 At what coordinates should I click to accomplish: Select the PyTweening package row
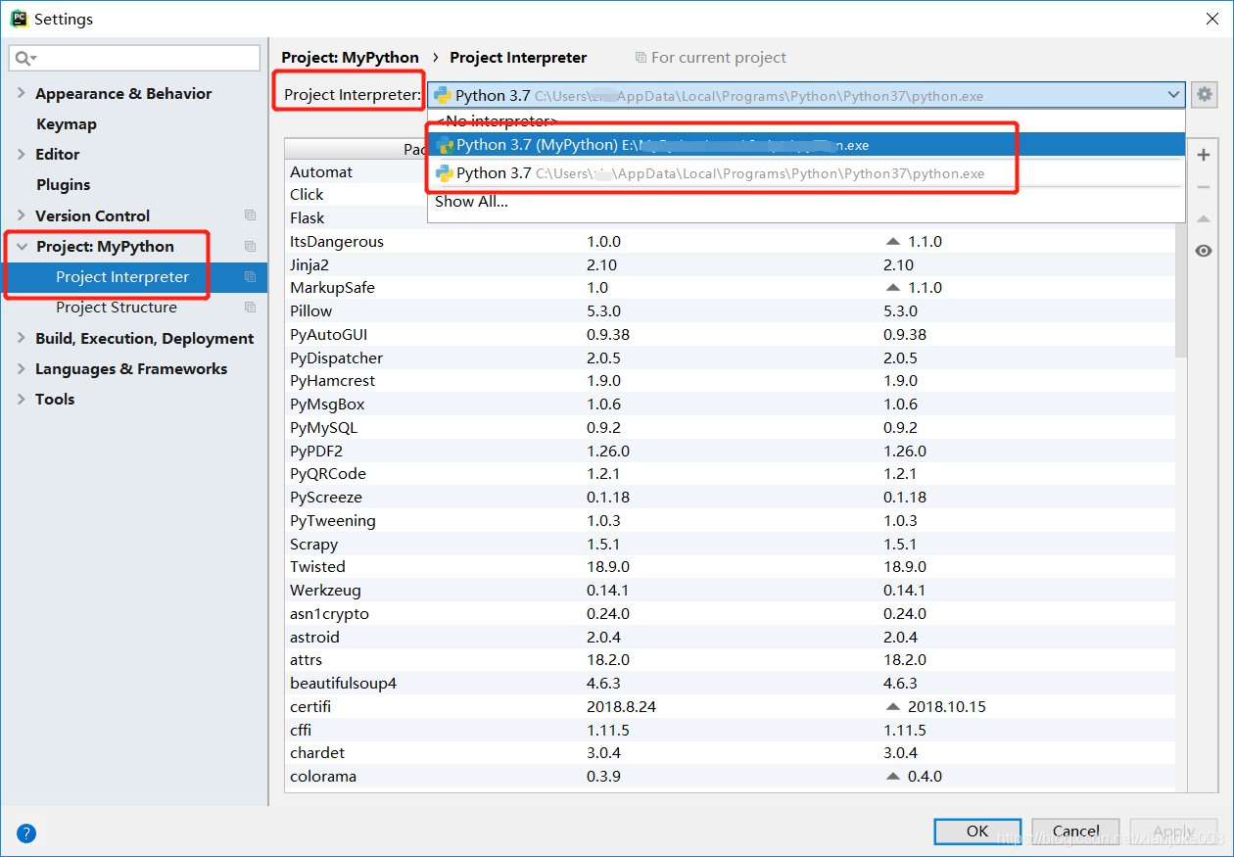[731, 521]
